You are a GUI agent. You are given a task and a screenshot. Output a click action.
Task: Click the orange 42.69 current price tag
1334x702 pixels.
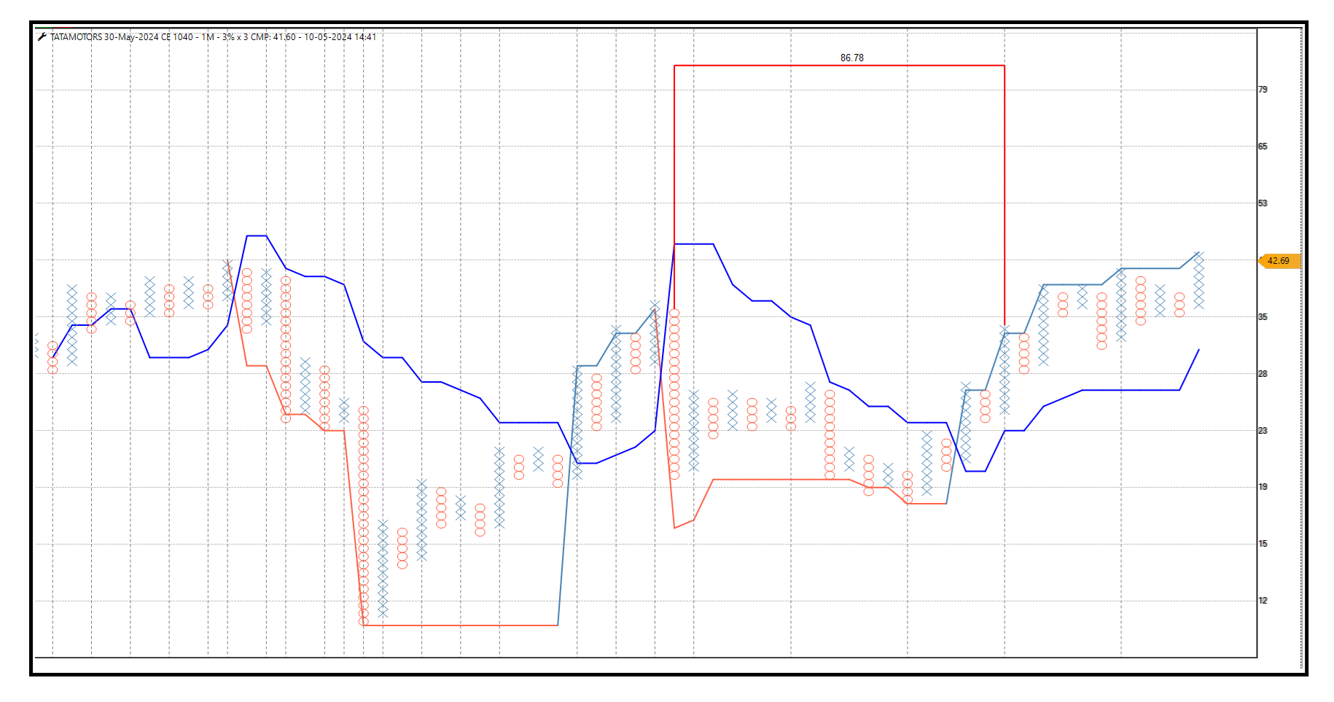(1279, 261)
